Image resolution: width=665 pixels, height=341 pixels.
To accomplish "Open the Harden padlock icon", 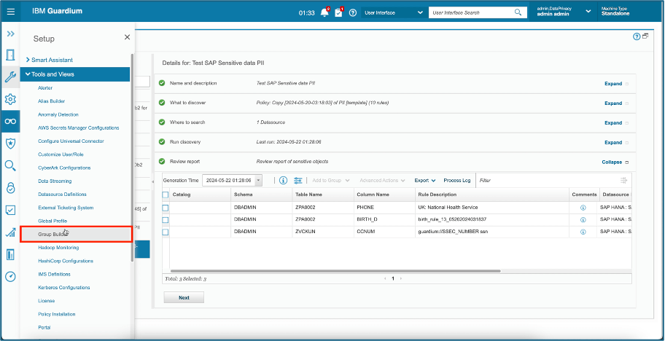I will [x=11, y=188].
